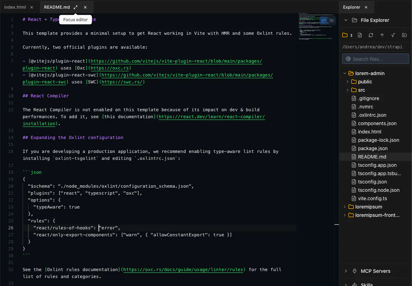The image size is (412, 286).
Task: Close the README.md tab
Action: [x=85, y=7]
